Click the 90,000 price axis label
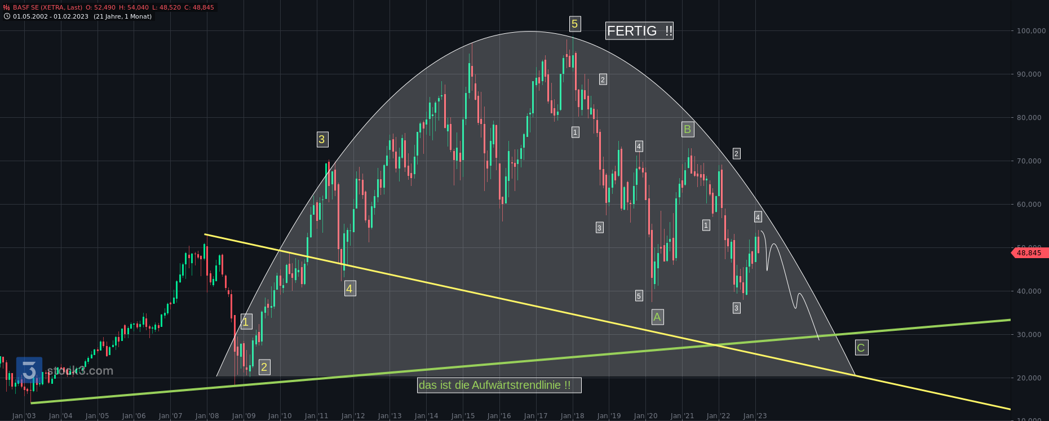1049x421 pixels. point(1029,74)
